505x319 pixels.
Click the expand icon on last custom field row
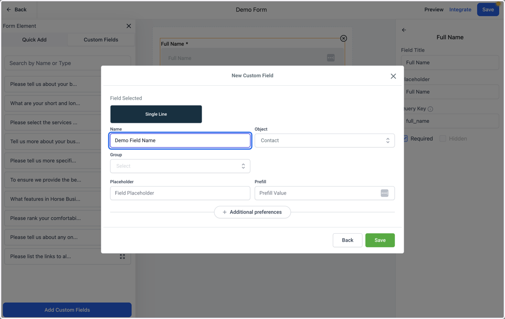tap(122, 256)
